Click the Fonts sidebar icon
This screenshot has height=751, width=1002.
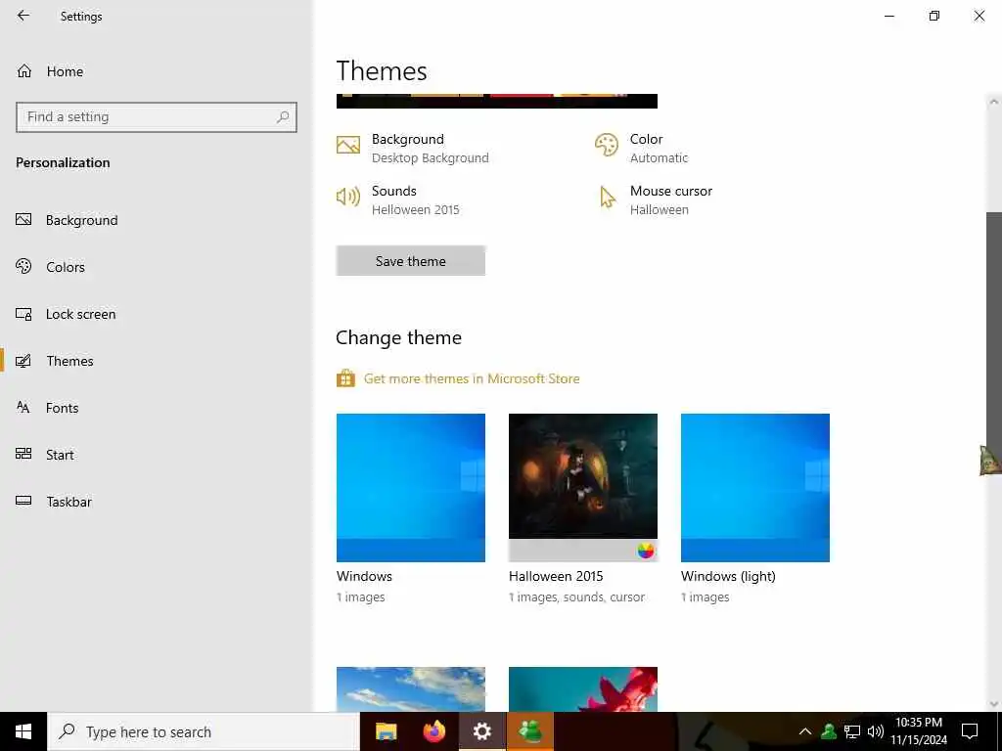coord(23,408)
